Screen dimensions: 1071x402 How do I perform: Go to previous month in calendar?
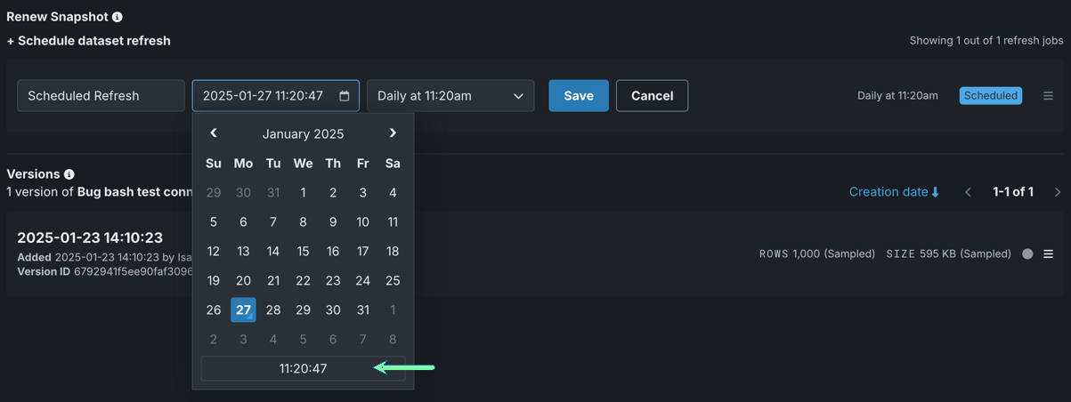(x=214, y=133)
